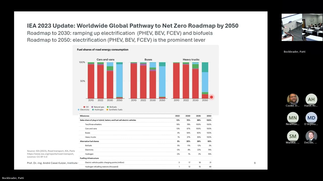The height and width of the screenshot is (181, 323).
Task: Click the '74%' Electricity 2050 value
Action: pos(209,150)
